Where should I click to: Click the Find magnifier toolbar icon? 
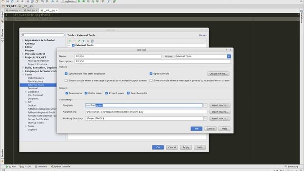[42, 1]
